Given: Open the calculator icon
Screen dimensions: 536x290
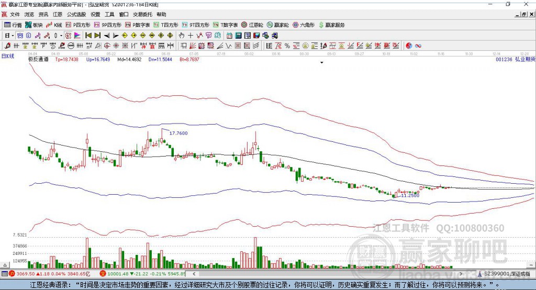Looking at the screenshot, I should pyautogui.click(x=238, y=35).
